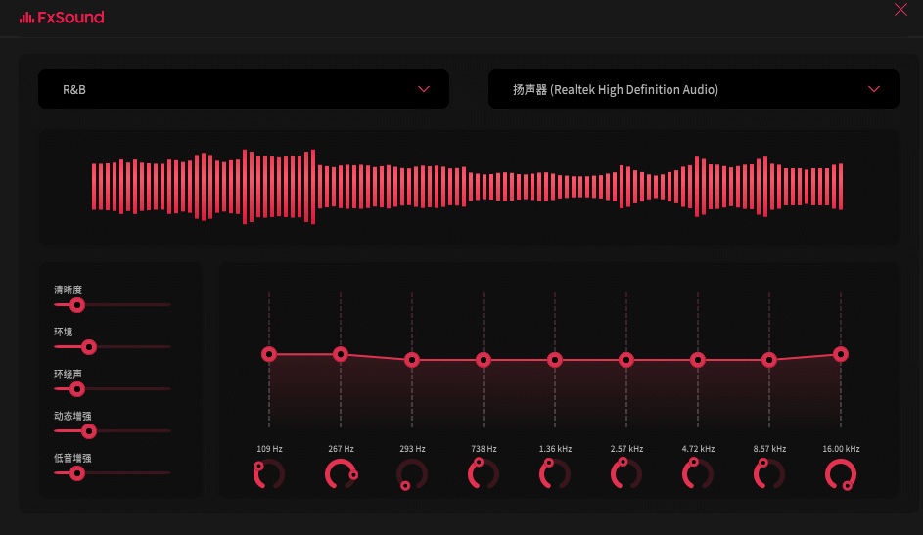Click the 2.57 kHz frequency knob
This screenshot has width=923, height=535.
626,474
